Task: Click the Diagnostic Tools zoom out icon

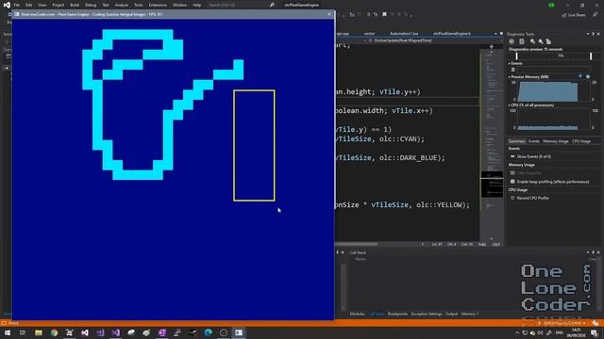Action: (541, 41)
